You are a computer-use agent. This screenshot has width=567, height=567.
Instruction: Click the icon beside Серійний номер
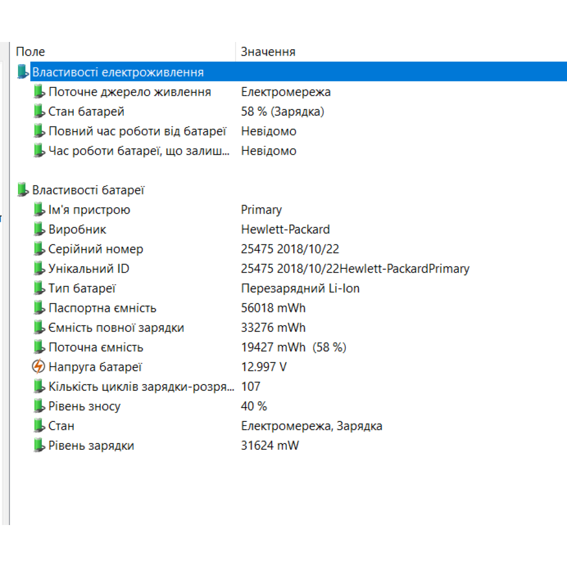click(39, 249)
